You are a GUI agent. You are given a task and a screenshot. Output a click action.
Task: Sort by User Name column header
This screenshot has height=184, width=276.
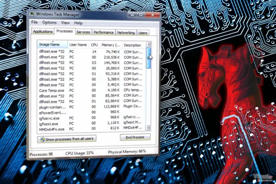[x=78, y=45]
